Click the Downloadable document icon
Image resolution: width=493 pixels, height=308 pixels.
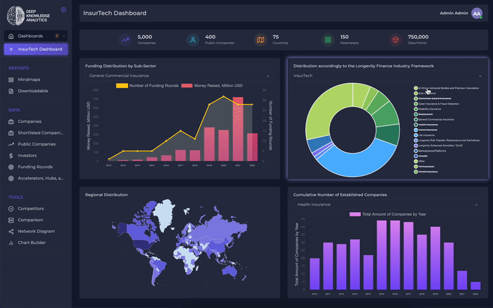(11, 91)
